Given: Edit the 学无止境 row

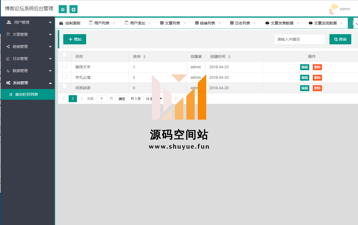Looking at the screenshot, I should coord(305,78).
